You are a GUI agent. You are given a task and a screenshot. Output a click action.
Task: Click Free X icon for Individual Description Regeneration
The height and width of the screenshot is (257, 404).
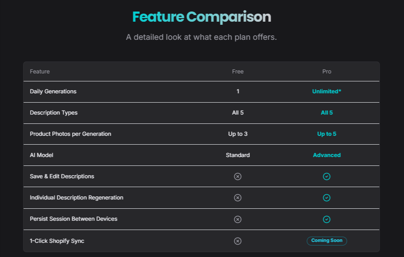click(x=238, y=198)
